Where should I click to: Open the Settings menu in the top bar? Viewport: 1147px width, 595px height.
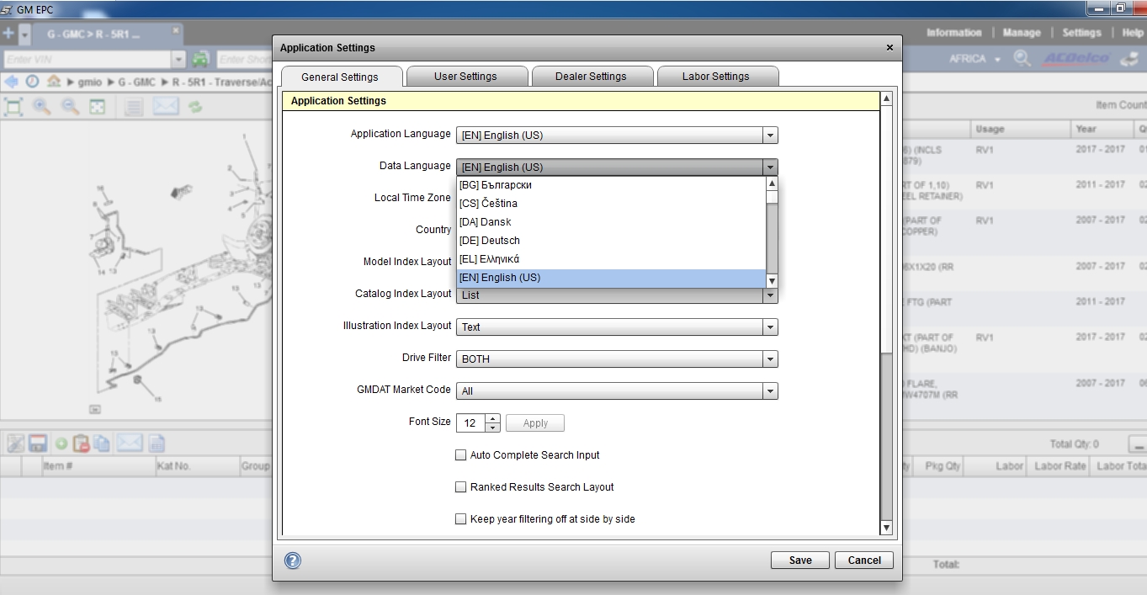1081,33
